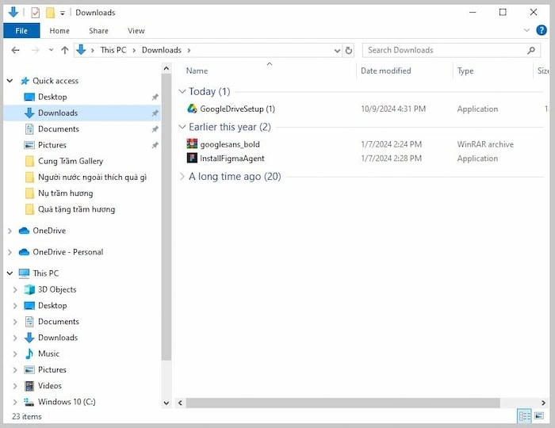Switch to large icons view button
The height and width of the screenshot is (428, 555).
point(541,416)
